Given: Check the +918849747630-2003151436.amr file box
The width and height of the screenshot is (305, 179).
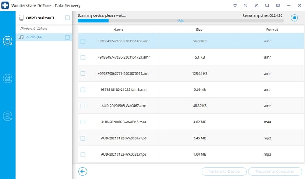Looking at the screenshot, I should pyautogui.click(x=83, y=41).
